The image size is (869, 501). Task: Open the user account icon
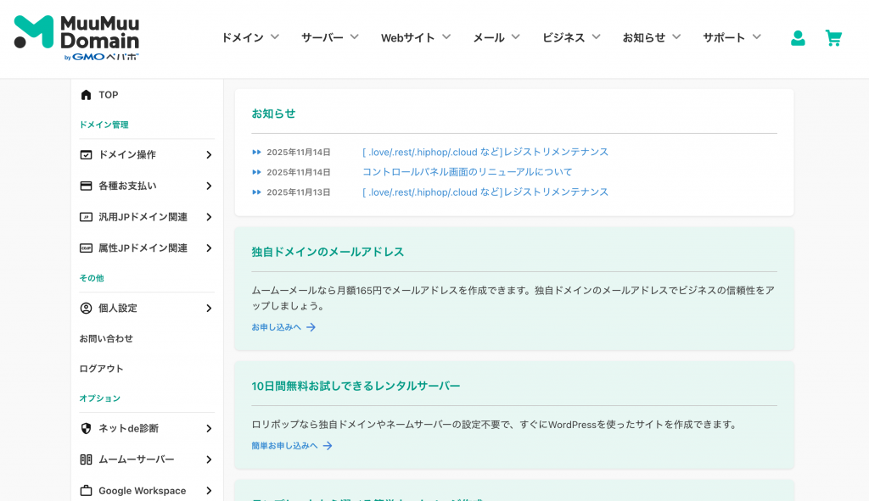pyautogui.click(x=798, y=38)
